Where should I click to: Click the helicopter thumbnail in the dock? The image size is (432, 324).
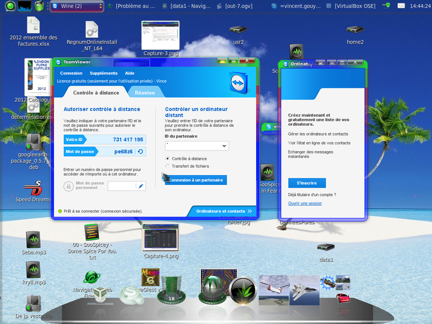[273, 290]
